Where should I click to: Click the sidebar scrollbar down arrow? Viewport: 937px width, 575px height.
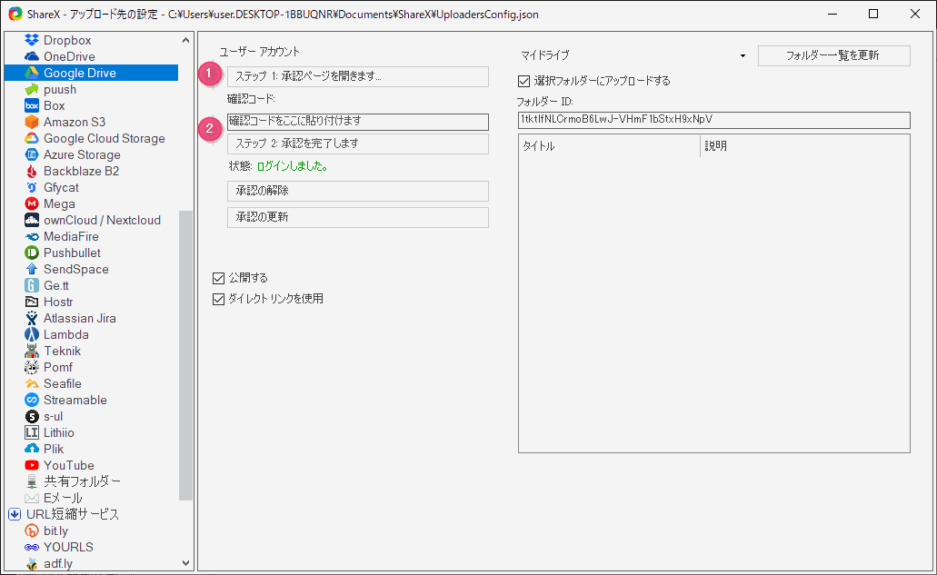coord(185,563)
